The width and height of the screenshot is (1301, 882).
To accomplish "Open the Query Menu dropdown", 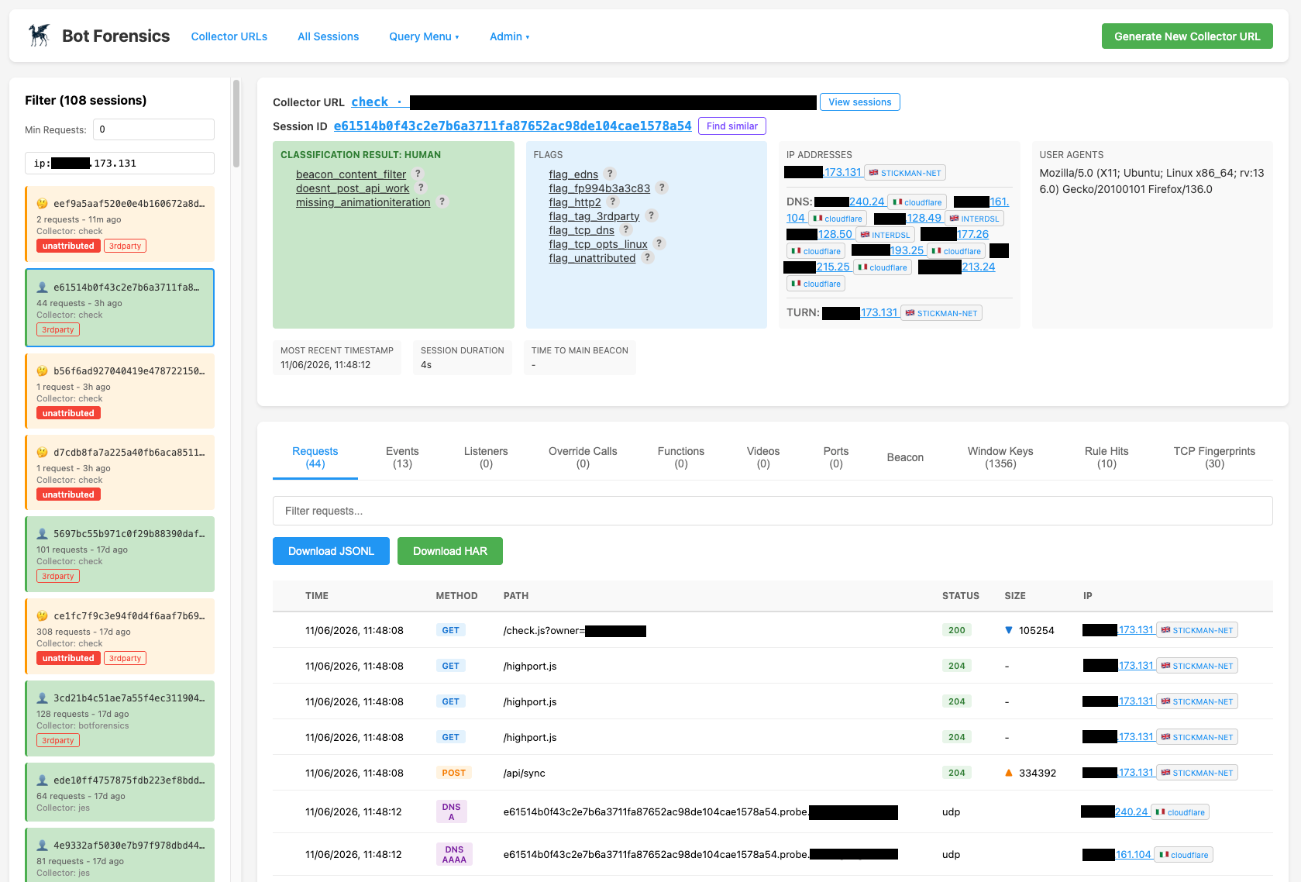I will pyautogui.click(x=424, y=36).
